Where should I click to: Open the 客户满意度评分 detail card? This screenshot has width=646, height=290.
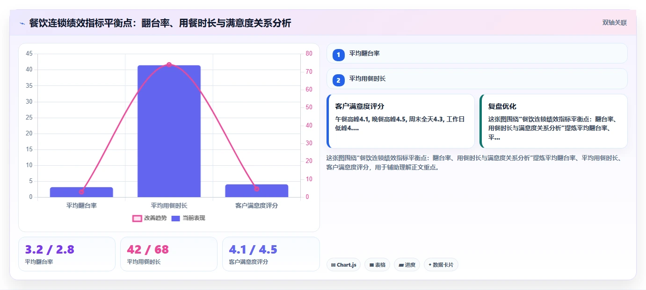coord(400,121)
